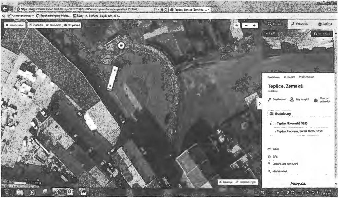Switch to 3D pohled view
The image size is (338, 198).
pyautogui.click(x=72, y=25)
